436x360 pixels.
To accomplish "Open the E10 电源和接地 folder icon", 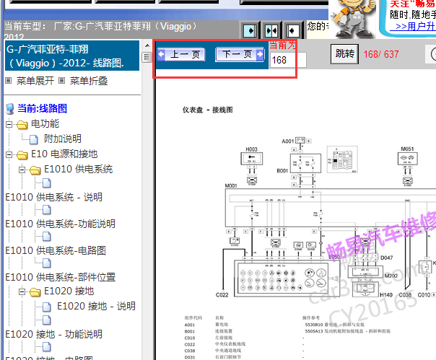I will click(22, 155).
